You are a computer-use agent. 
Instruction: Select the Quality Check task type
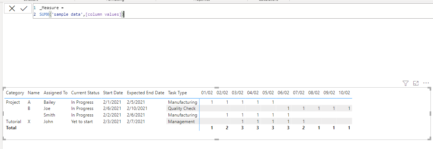pos(182,108)
